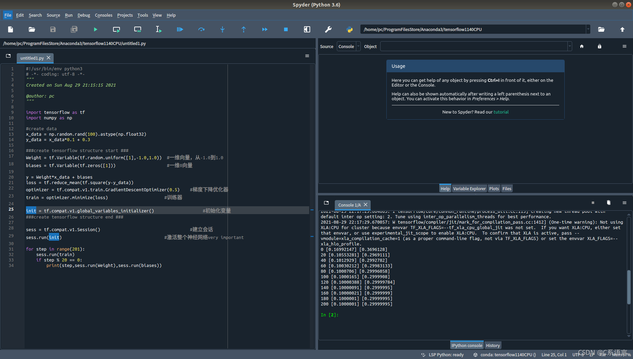Switch to the Variable Explorer tab
The width and height of the screenshot is (633, 359).
point(469,189)
